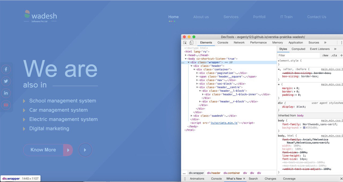
Task: Collapse the body element node
Action: coord(186,59)
